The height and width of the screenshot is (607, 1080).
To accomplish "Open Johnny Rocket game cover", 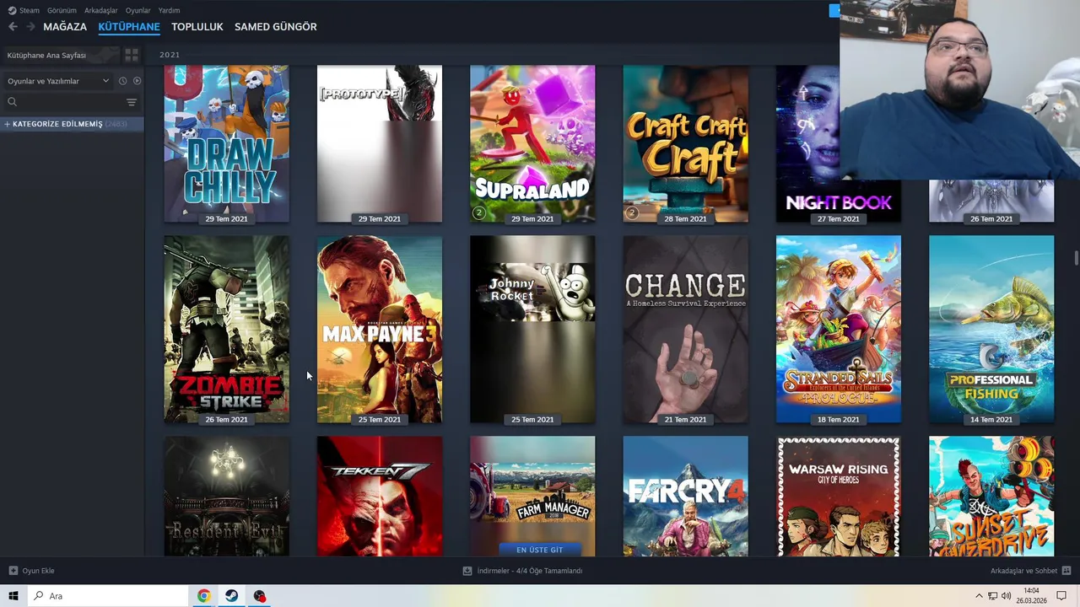I will (532, 329).
